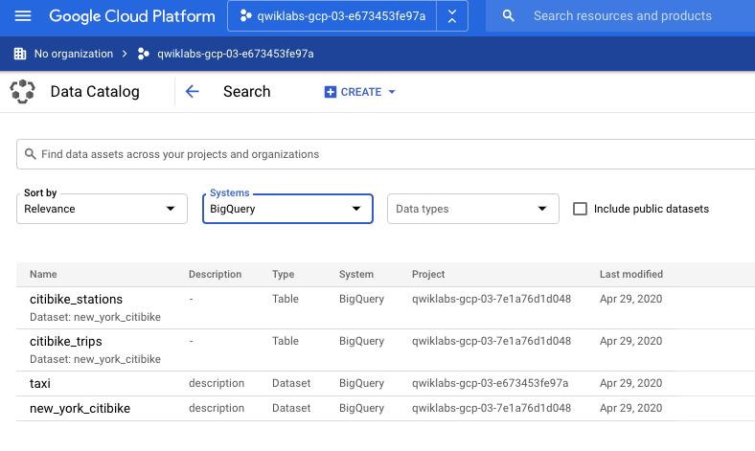Image resolution: width=755 pixels, height=451 pixels.
Task: Open the citibike_stations table entry
Action: [x=76, y=300]
